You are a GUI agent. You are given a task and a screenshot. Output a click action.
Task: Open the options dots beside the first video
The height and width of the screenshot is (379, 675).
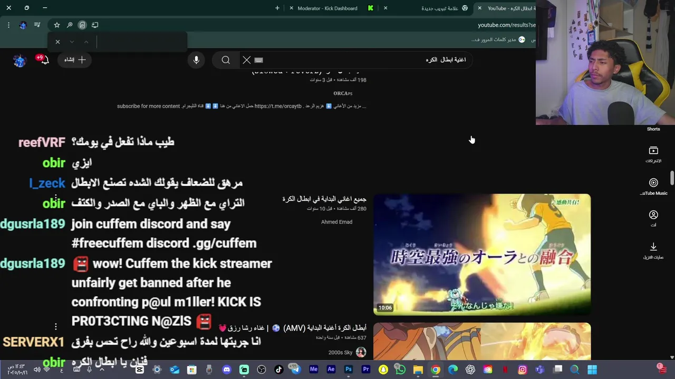pyautogui.click(x=55, y=198)
